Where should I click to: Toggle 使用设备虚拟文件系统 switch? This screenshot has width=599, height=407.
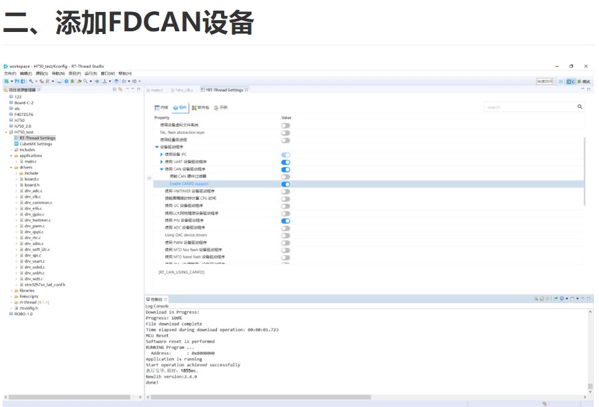pos(286,125)
